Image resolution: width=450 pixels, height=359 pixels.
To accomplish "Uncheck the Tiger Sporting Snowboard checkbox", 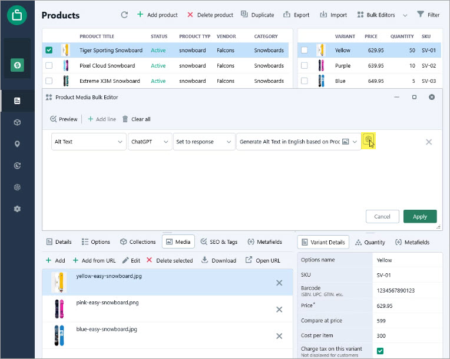I will 49,50.
